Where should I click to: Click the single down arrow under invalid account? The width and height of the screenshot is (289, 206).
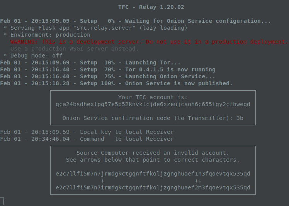click(x=103, y=181)
